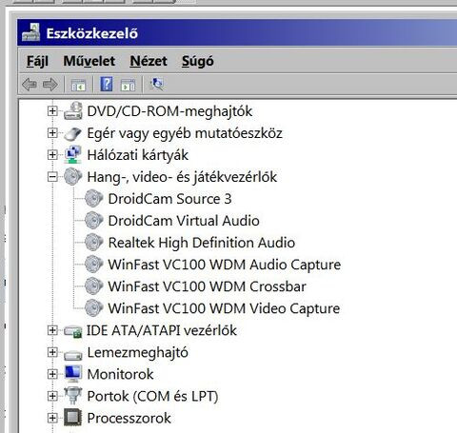Expand the IDE ATA/ATAPI vezérlők node
This screenshot has height=433, width=457.
pyautogui.click(x=52, y=330)
